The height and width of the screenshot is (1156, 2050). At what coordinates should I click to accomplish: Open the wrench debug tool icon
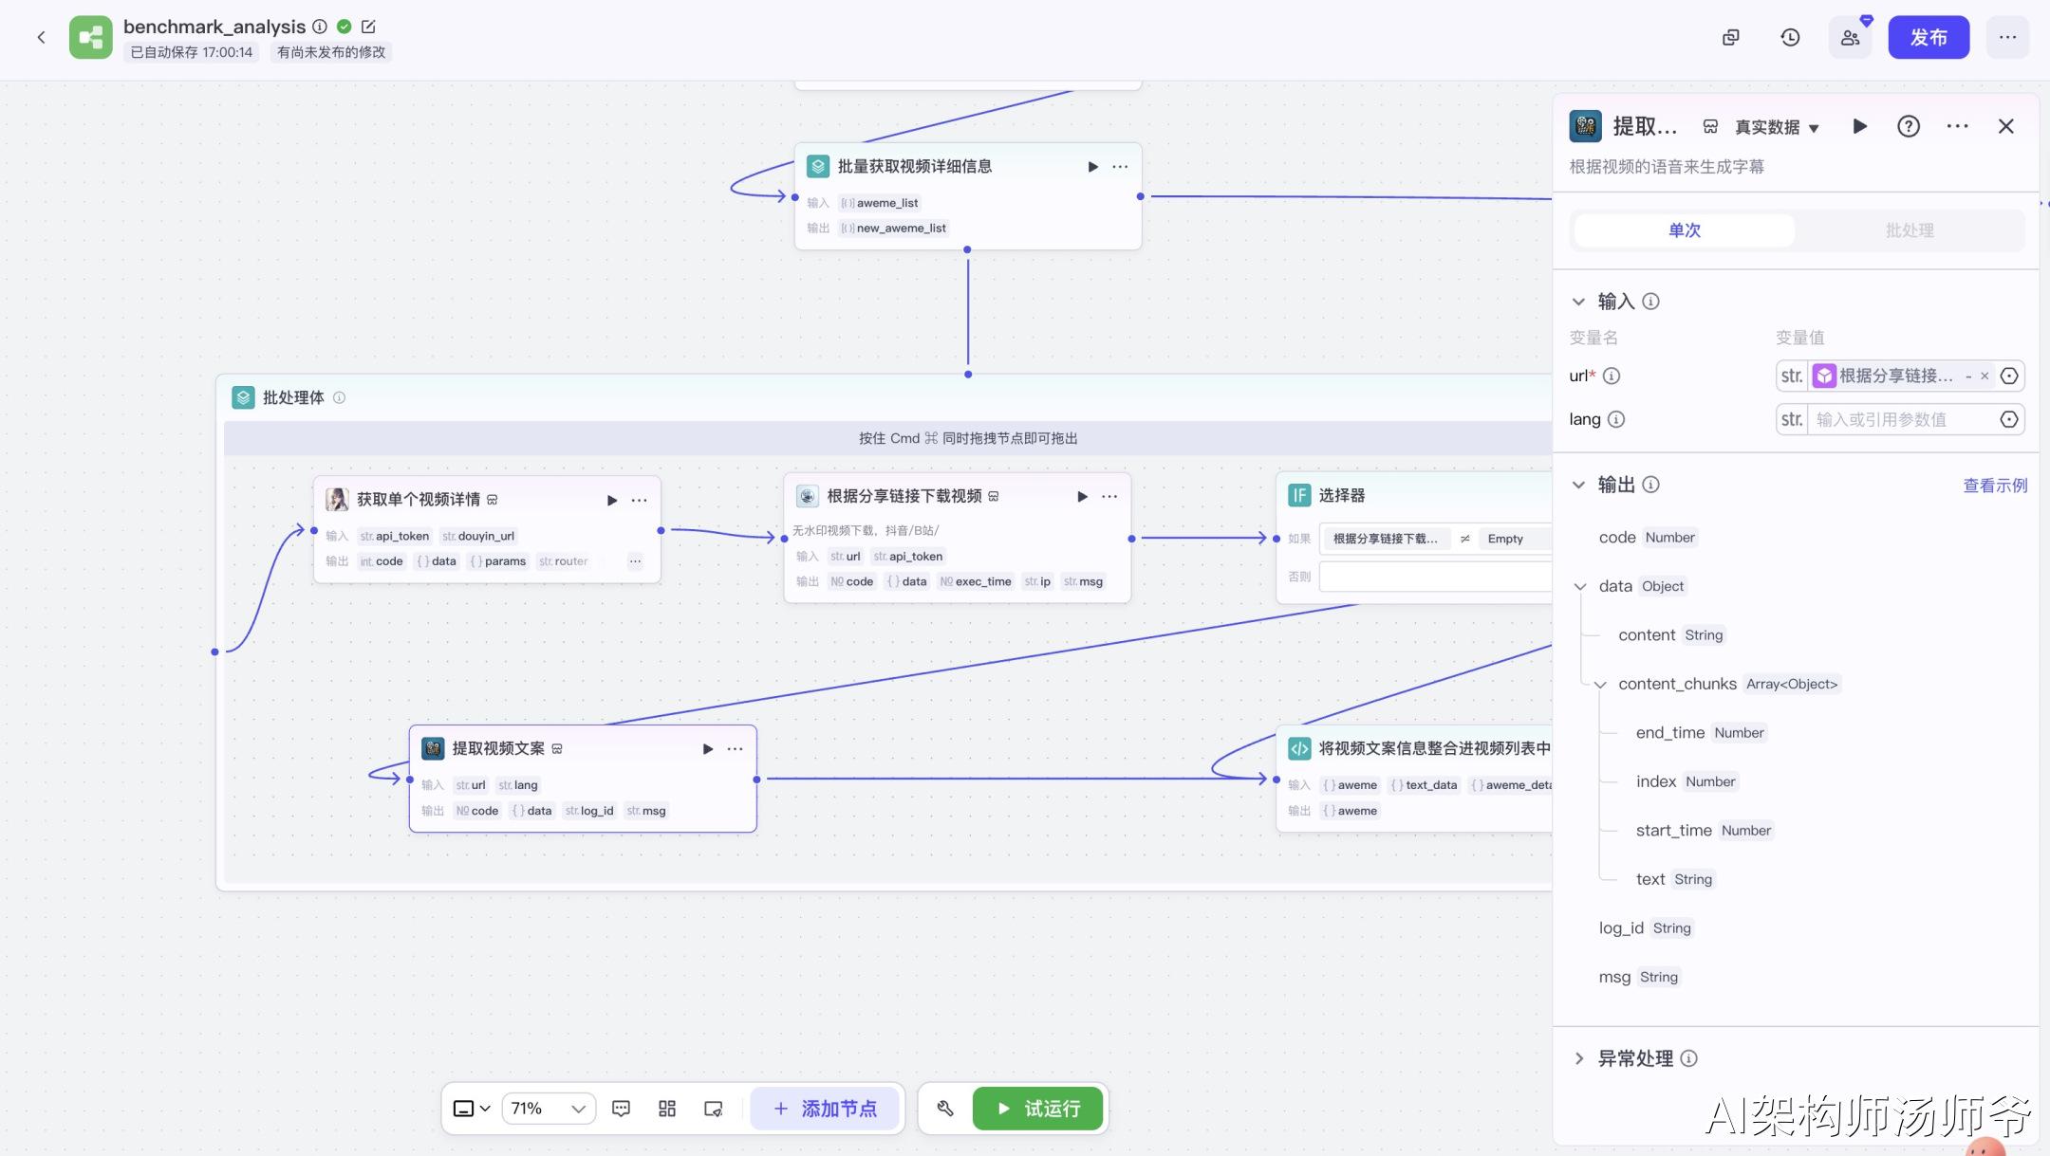point(945,1109)
